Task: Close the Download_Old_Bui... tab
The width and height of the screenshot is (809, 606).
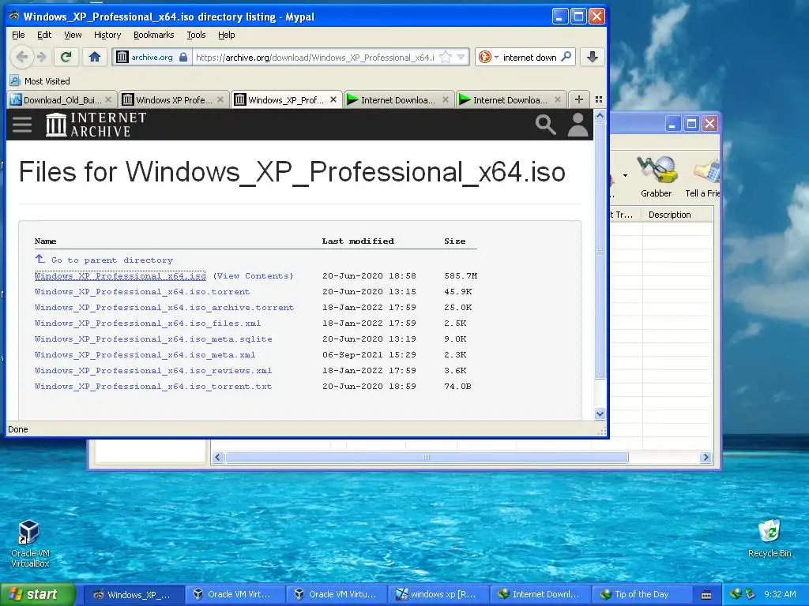Action: [x=107, y=99]
